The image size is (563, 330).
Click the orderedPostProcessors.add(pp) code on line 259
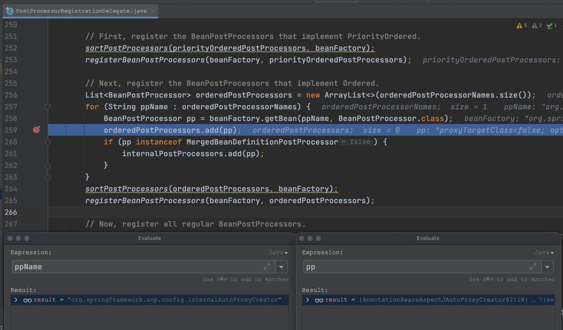click(173, 130)
